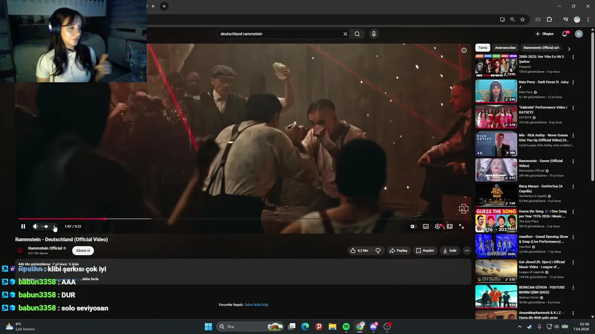Start voice search with microphone icon
This screenshot has width=595, height=334.
373,34
